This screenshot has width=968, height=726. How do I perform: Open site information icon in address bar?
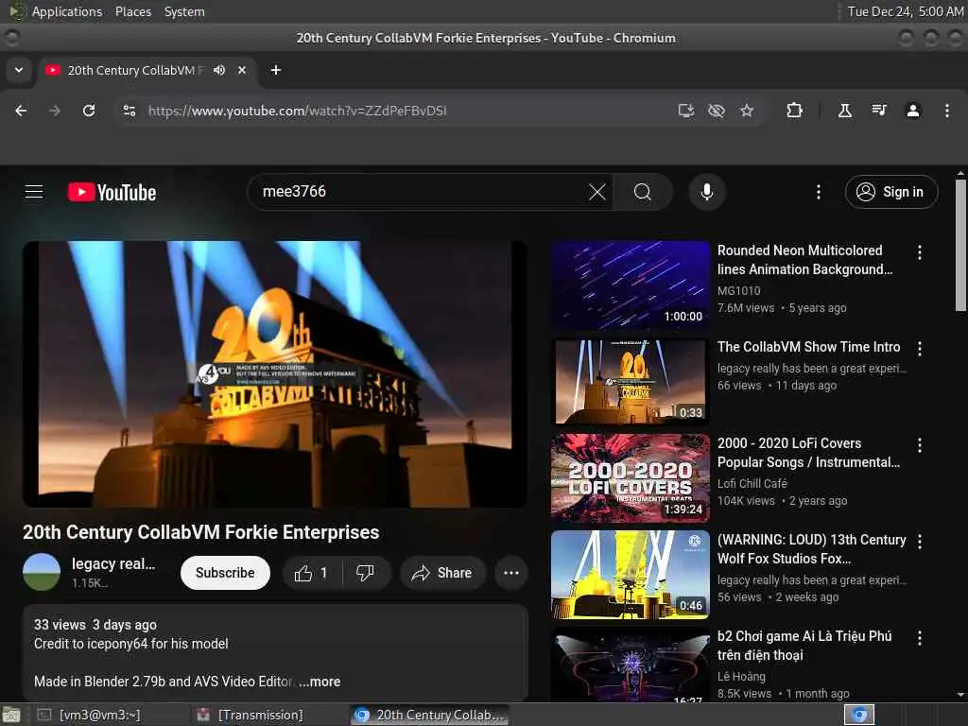click(x=129, y=111)
